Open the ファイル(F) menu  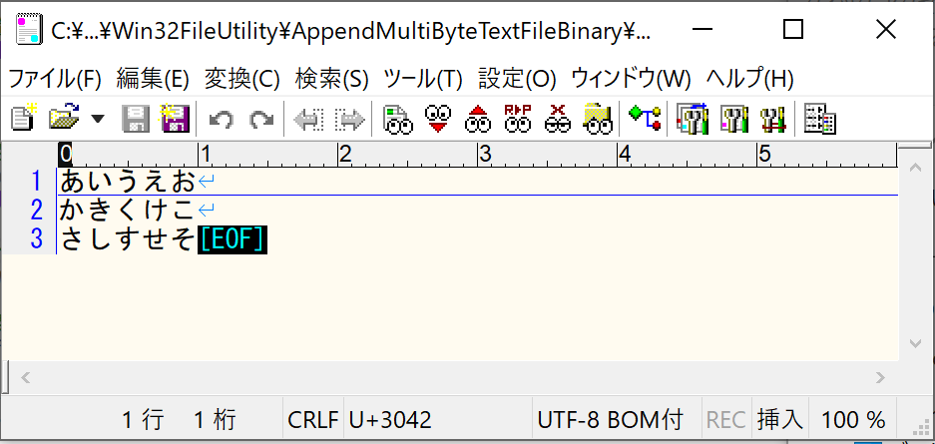tap(54, 79)
